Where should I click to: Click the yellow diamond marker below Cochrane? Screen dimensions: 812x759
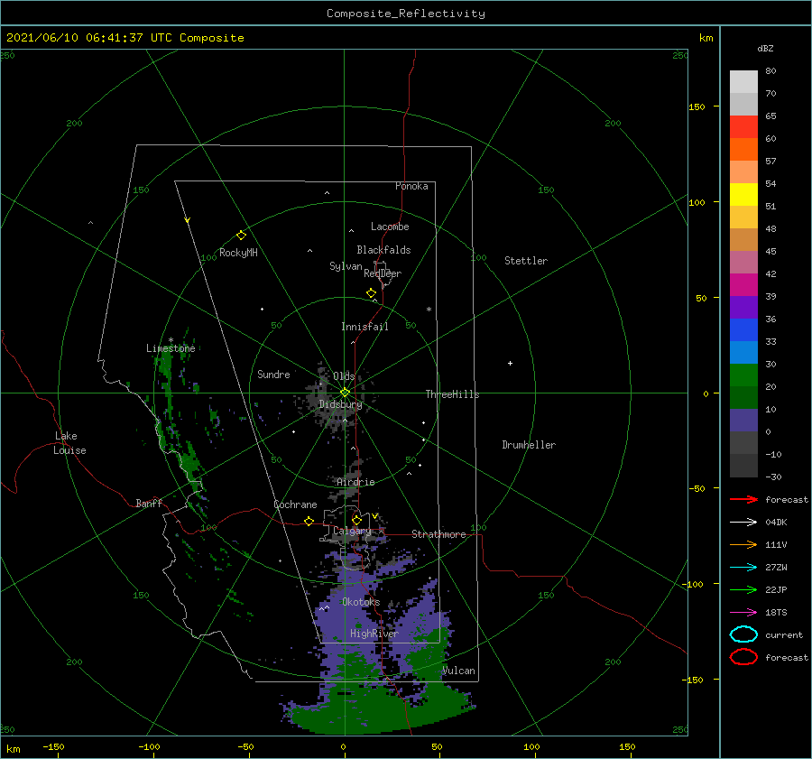[309, 521]
